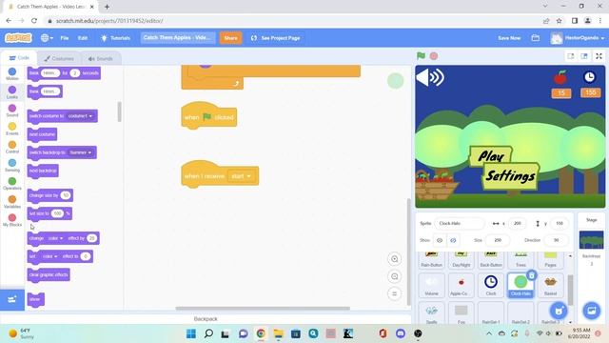Screen dimensions: 609x343
Task: Open Windows Start menu on taskbar
Action: (x=191, y=333)
